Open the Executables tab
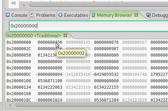168x111 pixels. 73,15
